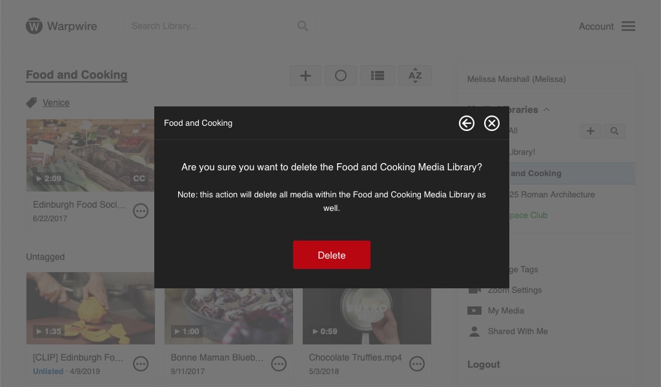This screenshot has width=661, height=387.
Task: Click the Unlisted status label
Action: pos(48,372)
